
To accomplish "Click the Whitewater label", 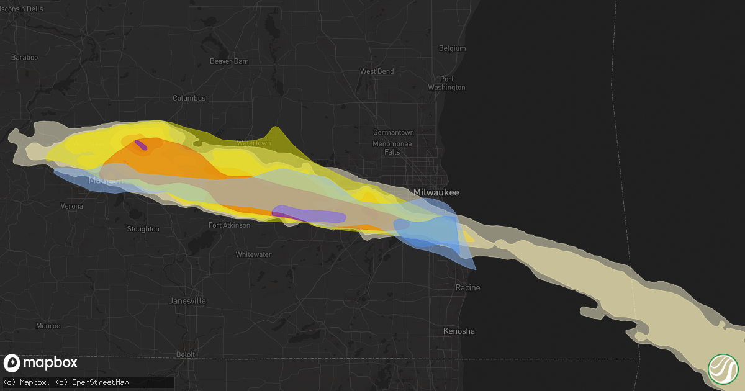I will pos(253,255).
